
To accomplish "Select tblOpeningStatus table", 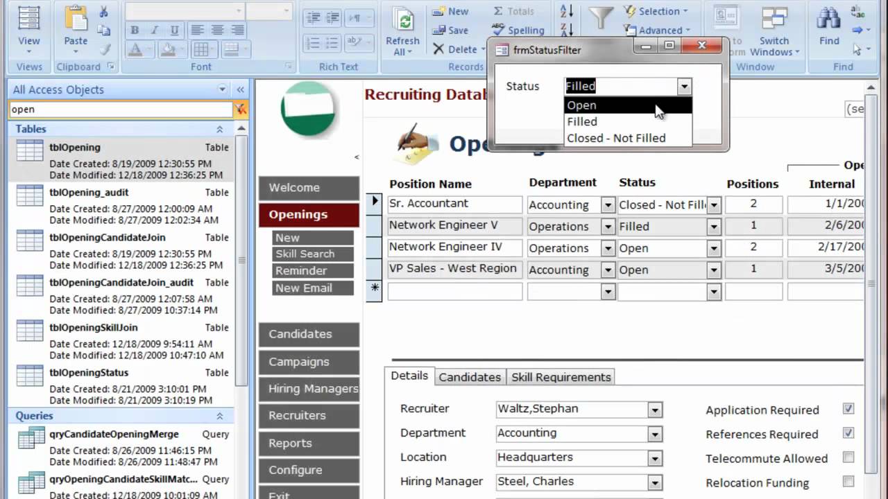I will coord(122,386).
